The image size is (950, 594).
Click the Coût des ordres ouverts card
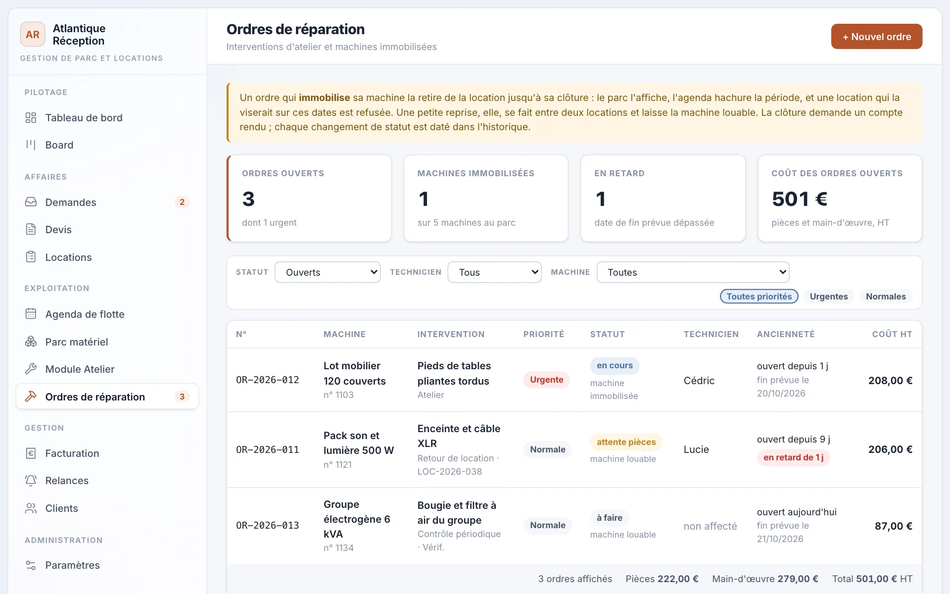click(x=840, y=198)
